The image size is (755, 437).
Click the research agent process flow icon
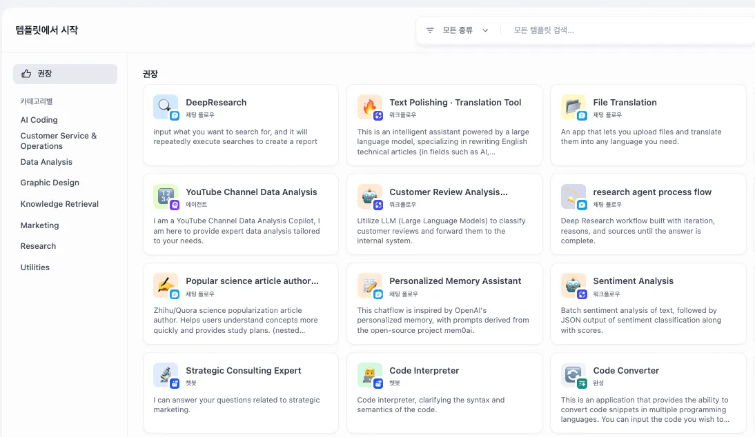(573, 197)
